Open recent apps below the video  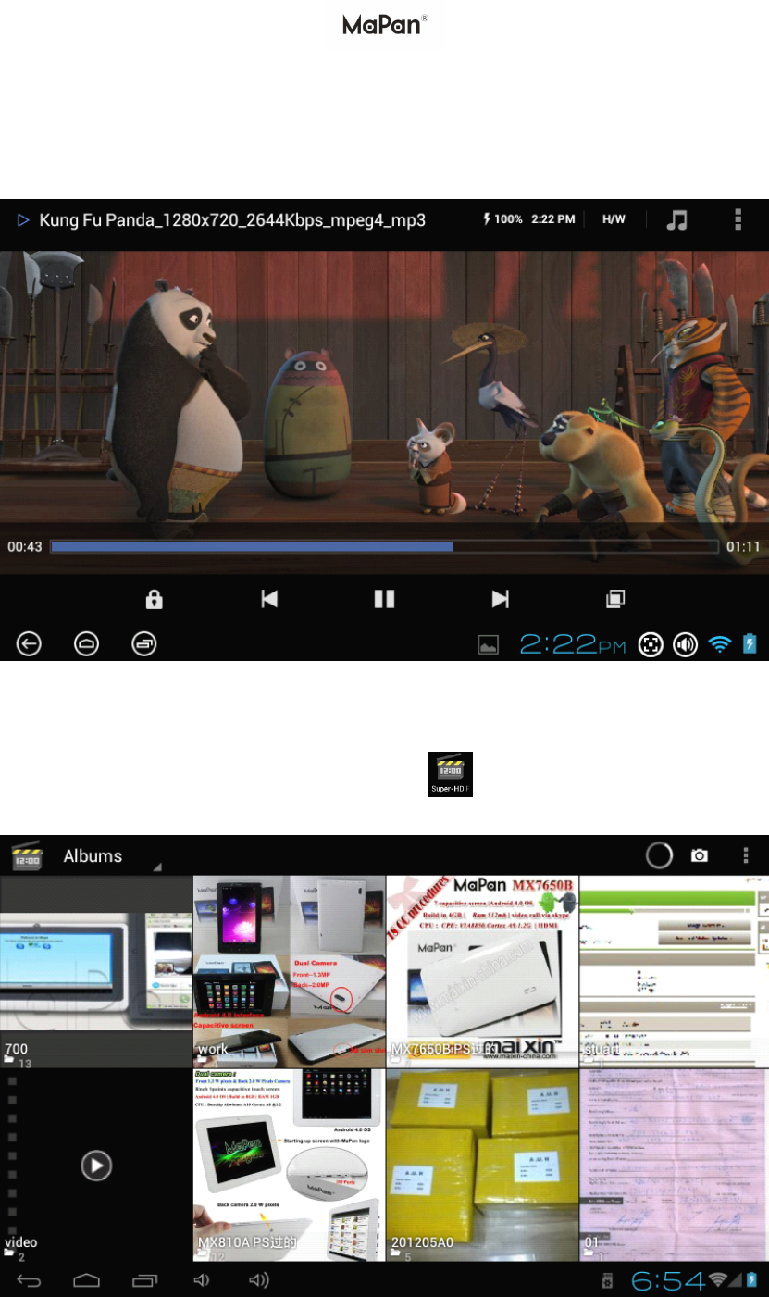pos(143,643)
